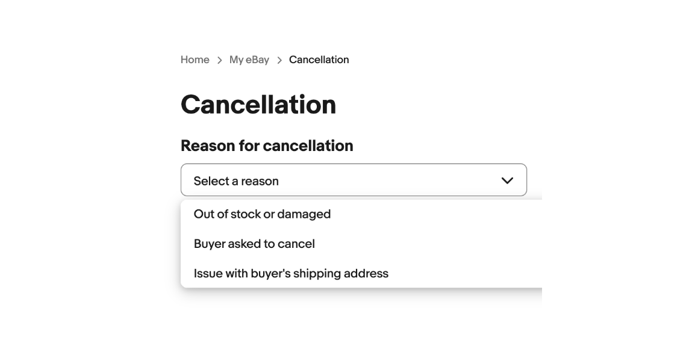Pick 'Issue with buyer's shipping address' option
Screen dimensions: 695x361
coord(291,273)
